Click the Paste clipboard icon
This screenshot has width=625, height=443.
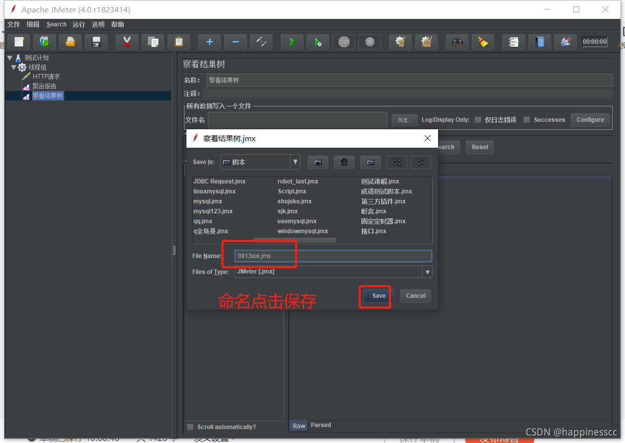pos(179,42)
